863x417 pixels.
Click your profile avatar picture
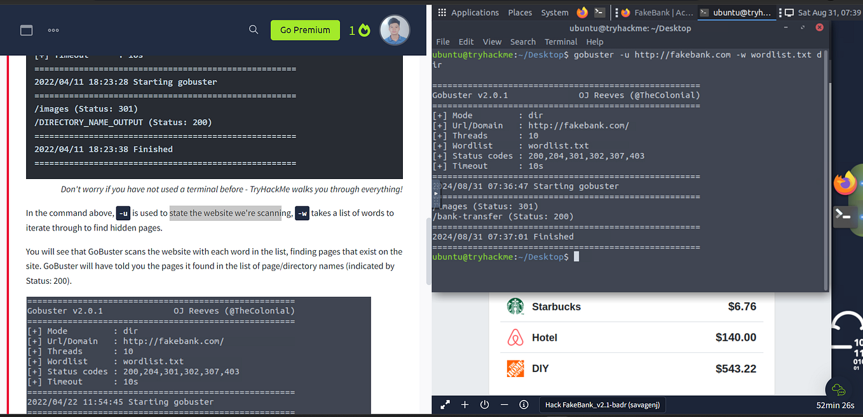coord(395,29)
